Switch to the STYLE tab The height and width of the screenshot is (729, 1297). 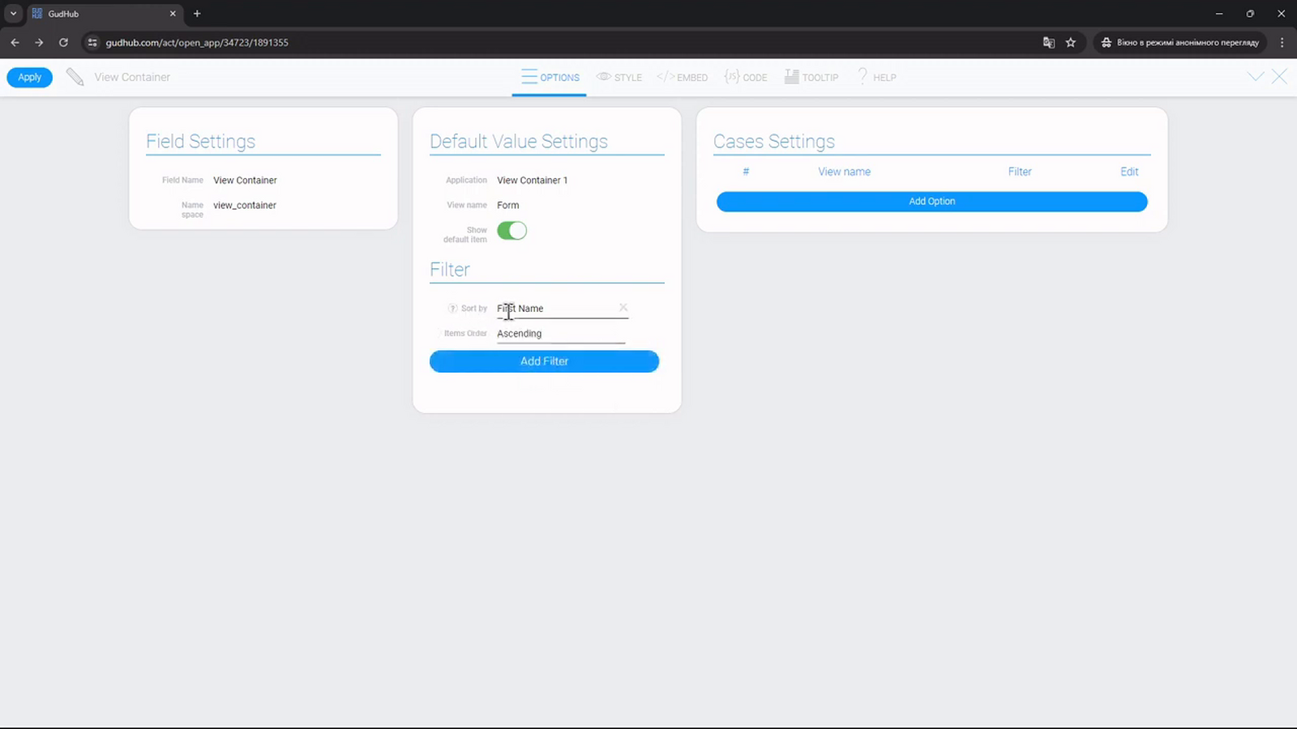(x=619, y=78)
